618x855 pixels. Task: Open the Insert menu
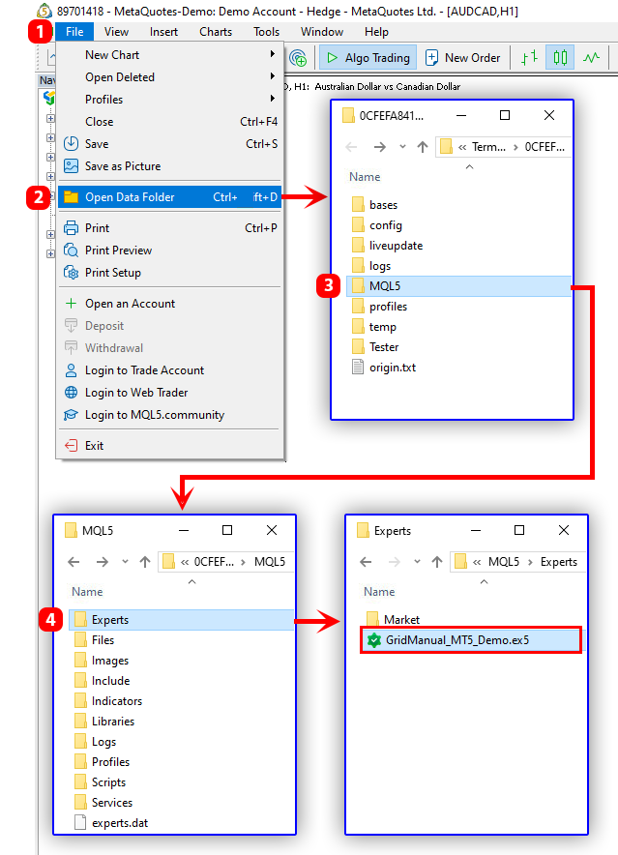click(163, 32)
